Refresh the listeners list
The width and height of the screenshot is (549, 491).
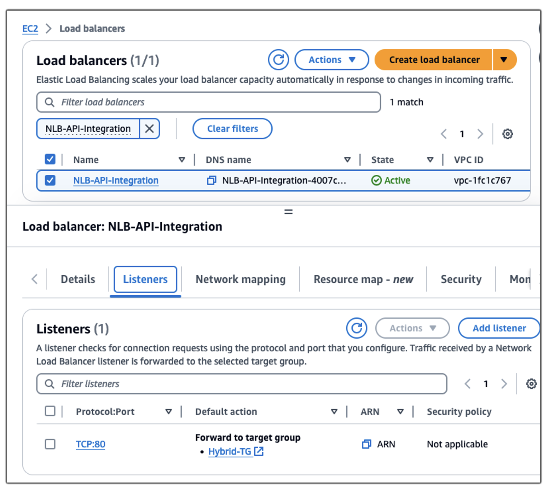[x=357, y=328]
